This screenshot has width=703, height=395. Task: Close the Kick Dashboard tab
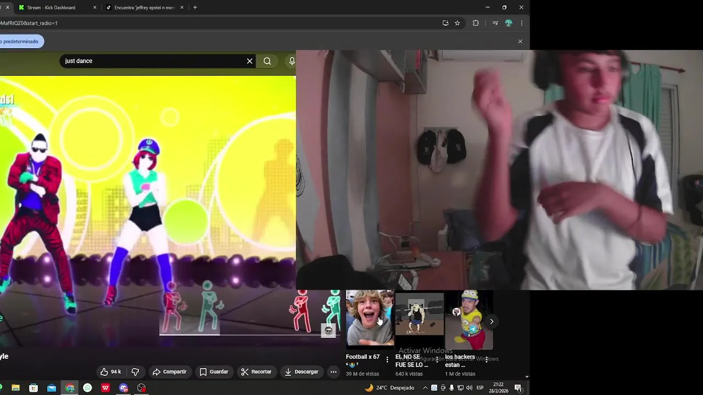[x=94, y=8]
